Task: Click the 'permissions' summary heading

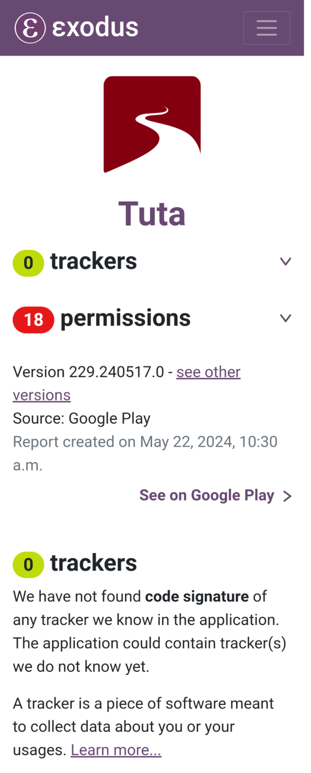Action: click(125, 318)
